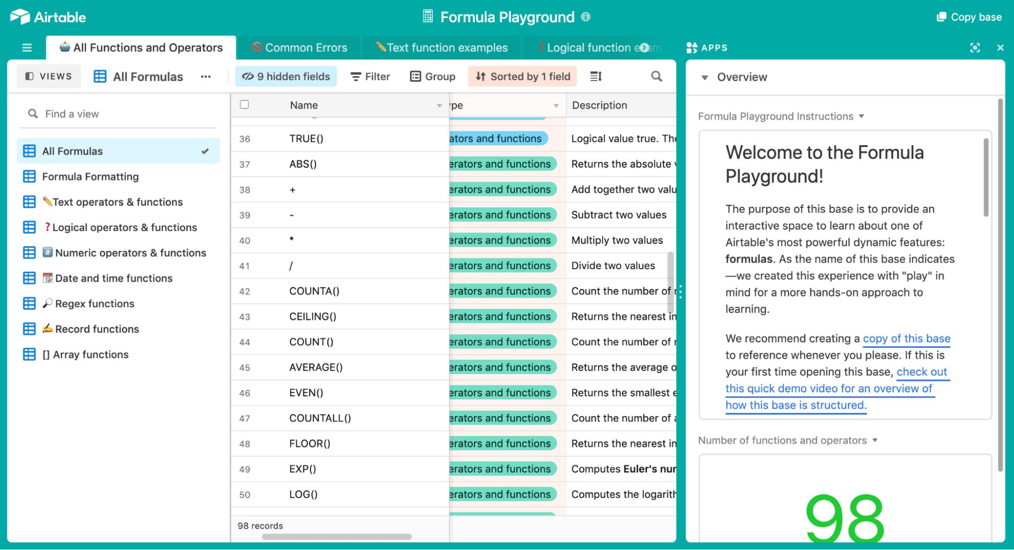Click the Description column header

click(x=621, y=105)
